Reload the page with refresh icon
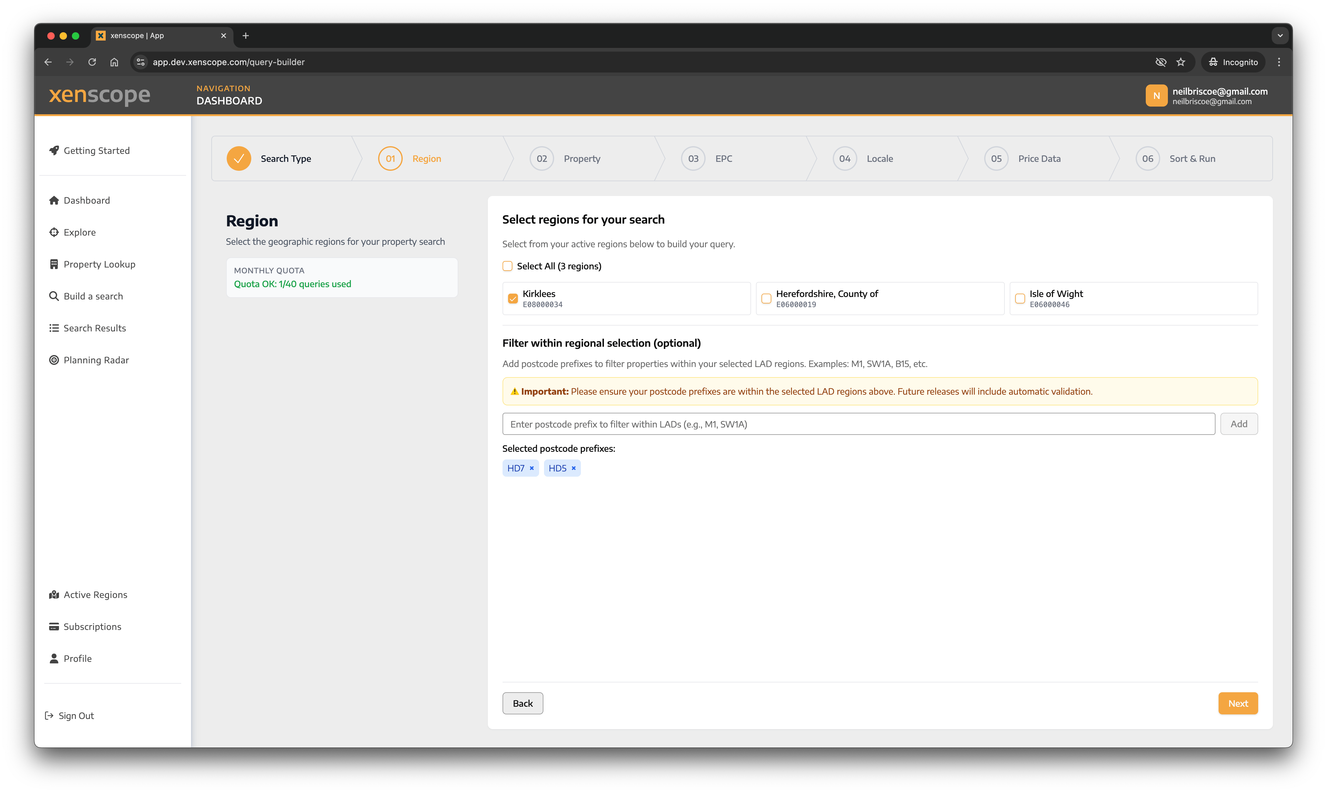Screen dimensions: 1327x793 click(92, 62)
